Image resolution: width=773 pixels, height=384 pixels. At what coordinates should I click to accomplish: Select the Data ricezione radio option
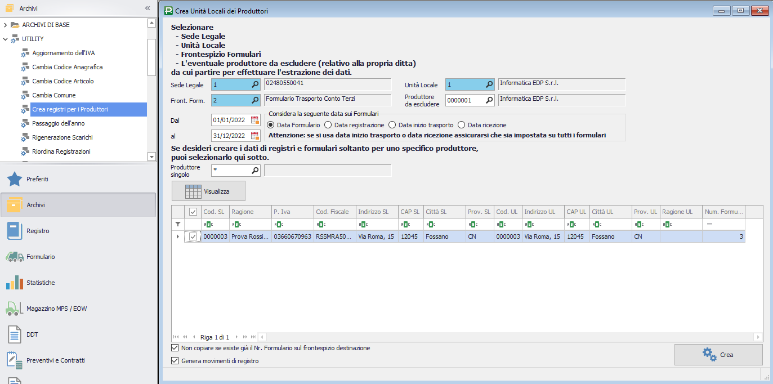(462, 125)
